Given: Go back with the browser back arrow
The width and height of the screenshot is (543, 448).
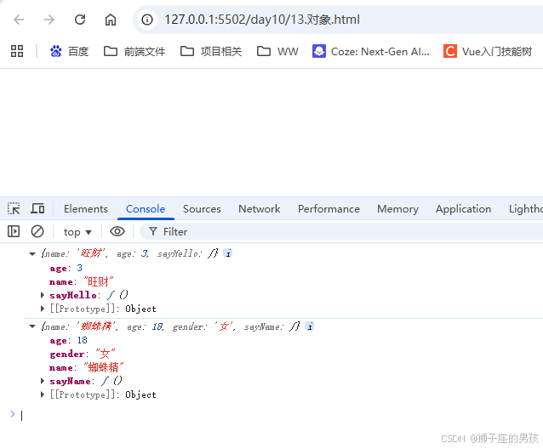Looking at the screenshot, I should (19, 20).
